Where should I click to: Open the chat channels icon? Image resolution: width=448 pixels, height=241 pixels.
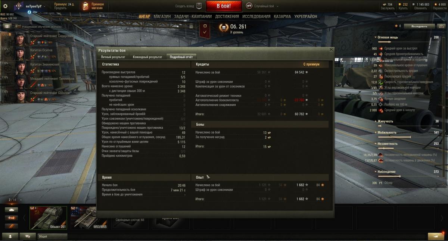coord(28,236)
